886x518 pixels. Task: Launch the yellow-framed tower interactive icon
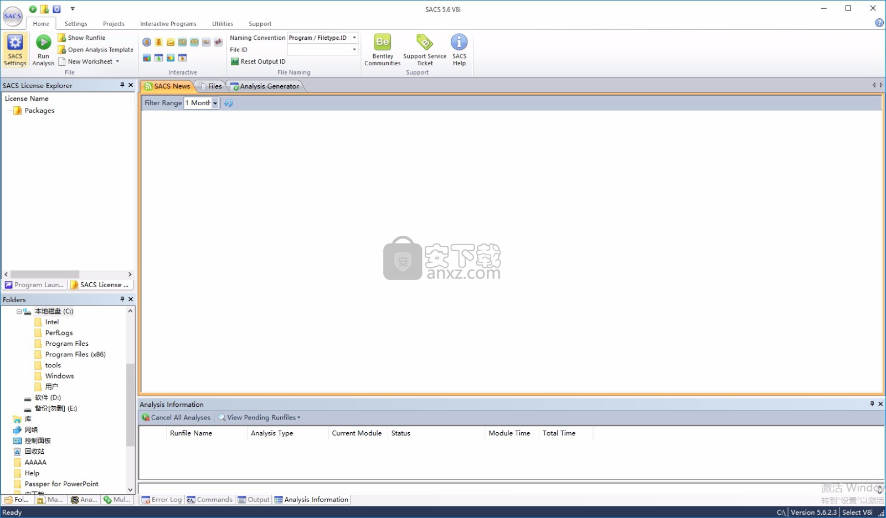[x=158, y=42]
